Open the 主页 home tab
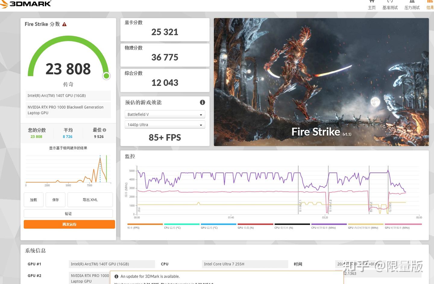 pos(372,5)
